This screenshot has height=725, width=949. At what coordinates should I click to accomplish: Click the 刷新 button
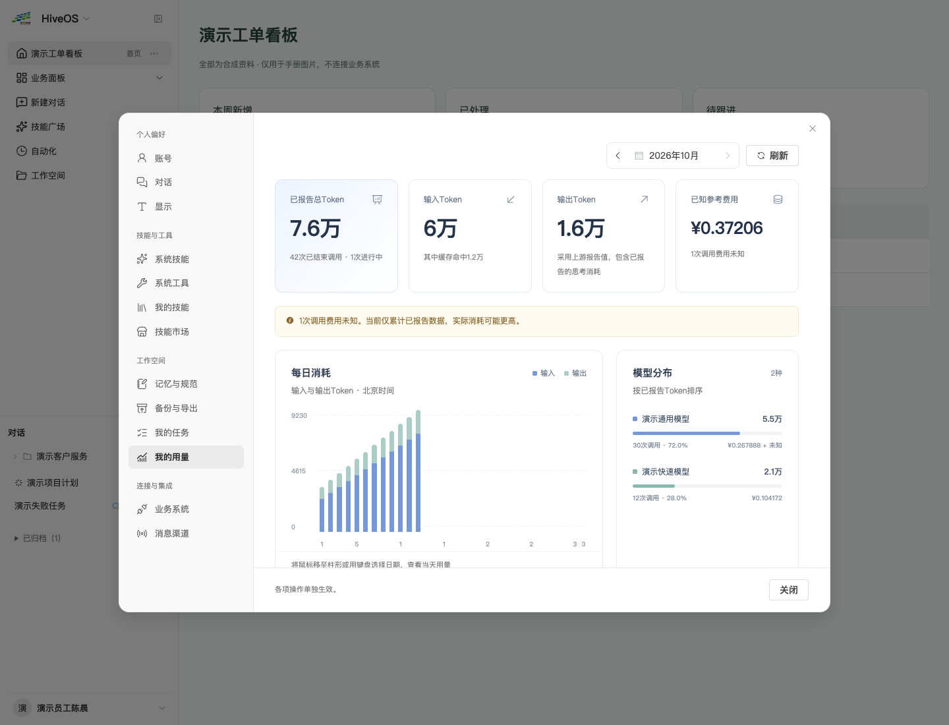[x=772, y=156]
